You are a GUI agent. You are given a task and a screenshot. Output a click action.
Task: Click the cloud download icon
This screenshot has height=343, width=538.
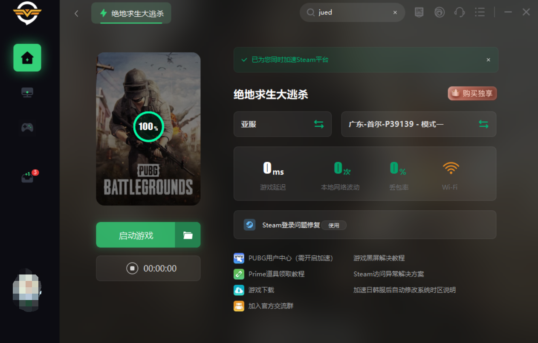[x=239, y=290]
